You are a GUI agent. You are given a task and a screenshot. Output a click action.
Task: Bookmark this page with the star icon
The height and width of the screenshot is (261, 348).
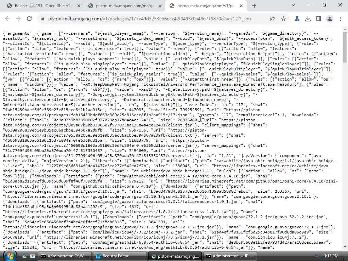pyautogui.click(x=283, y=19)
